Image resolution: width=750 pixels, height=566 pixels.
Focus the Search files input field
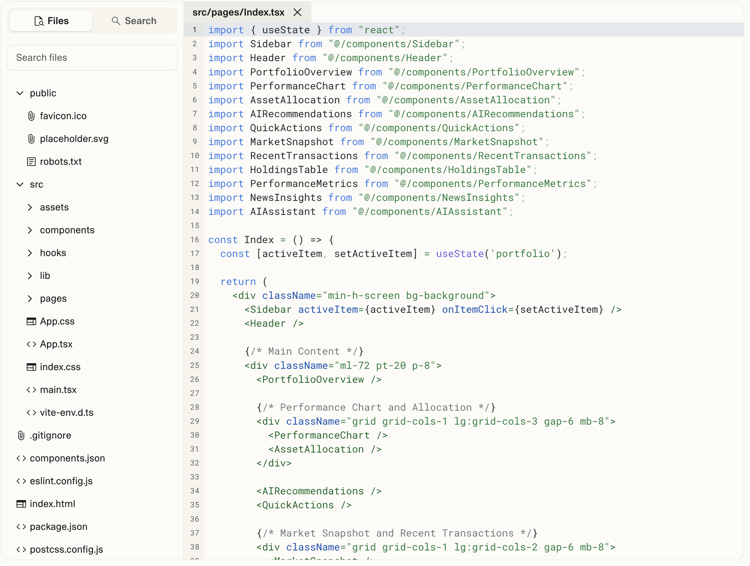click(92, 58)
